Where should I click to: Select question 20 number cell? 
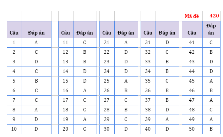tap(66, 129)
